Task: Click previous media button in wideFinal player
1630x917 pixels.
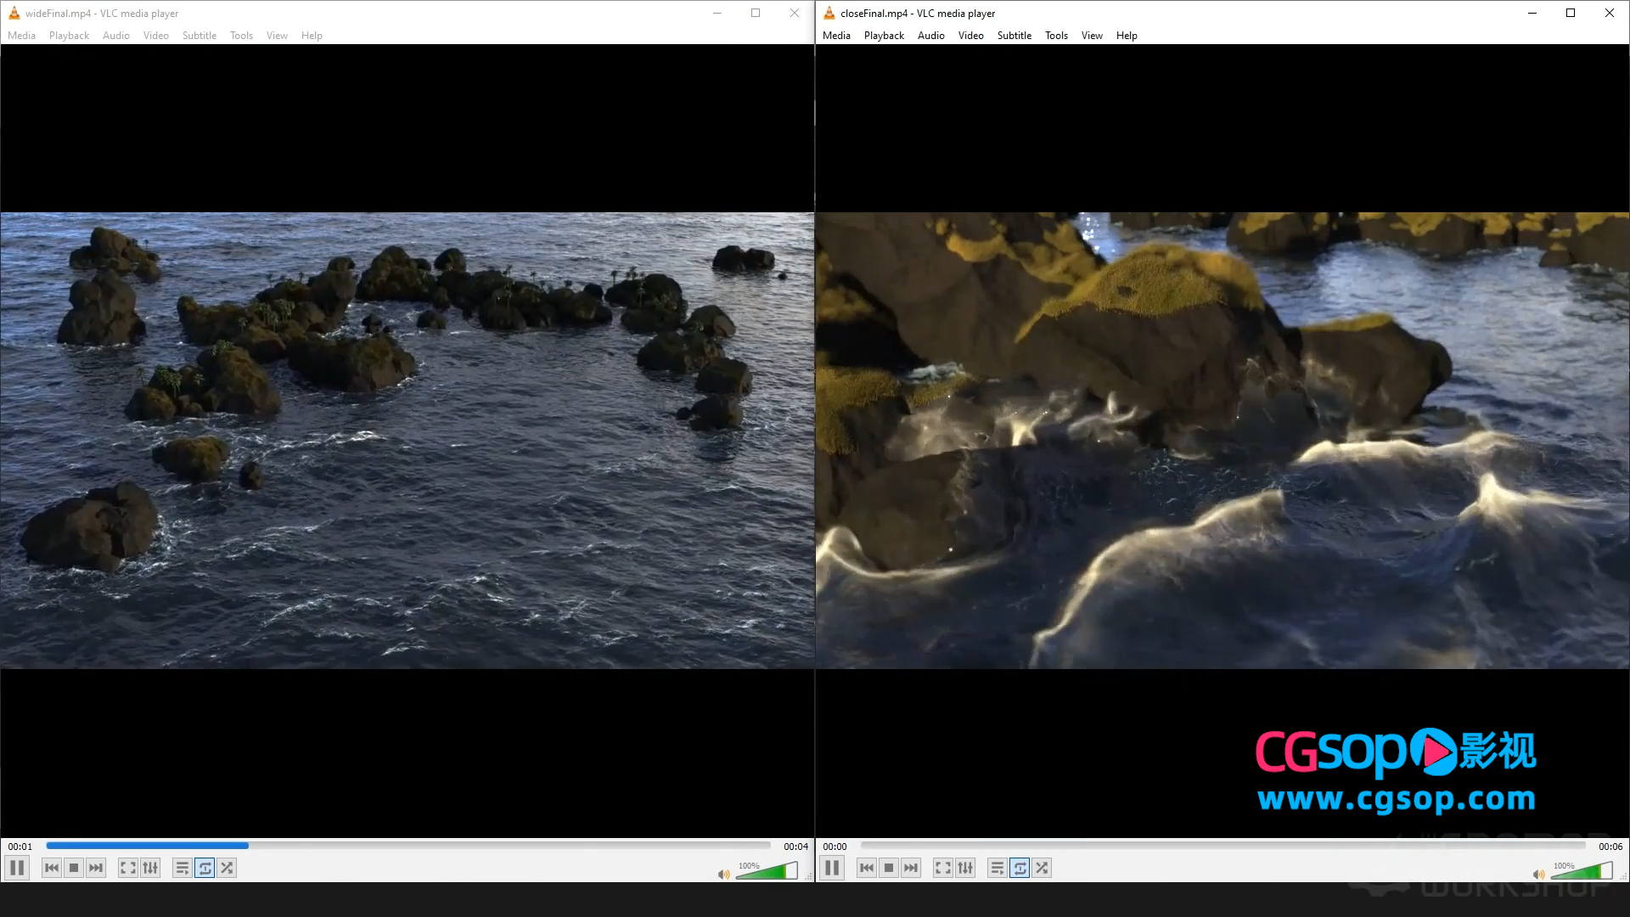Action: click(x=52, y=868)
